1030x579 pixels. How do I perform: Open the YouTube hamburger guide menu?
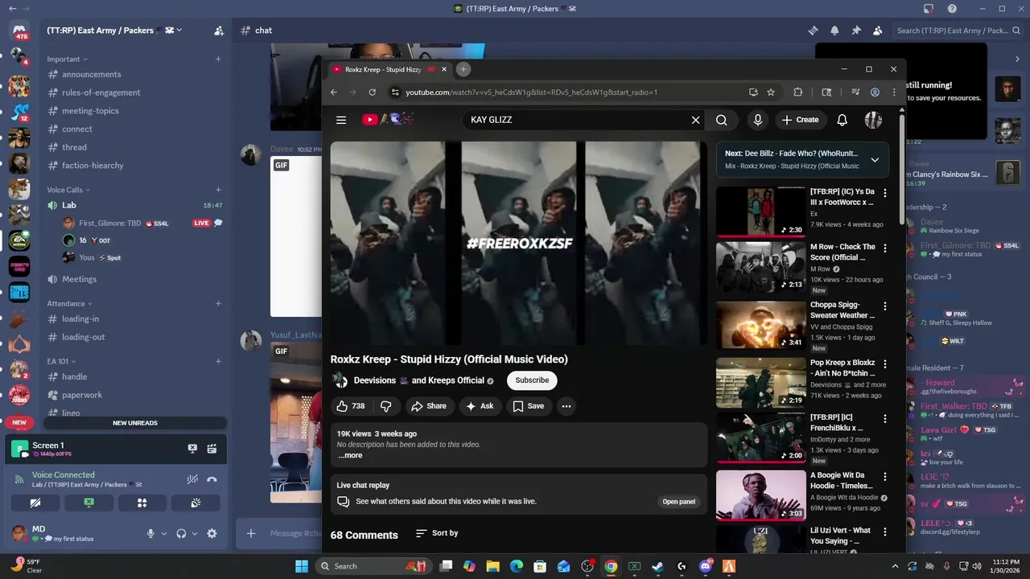[x=341, y=120]
